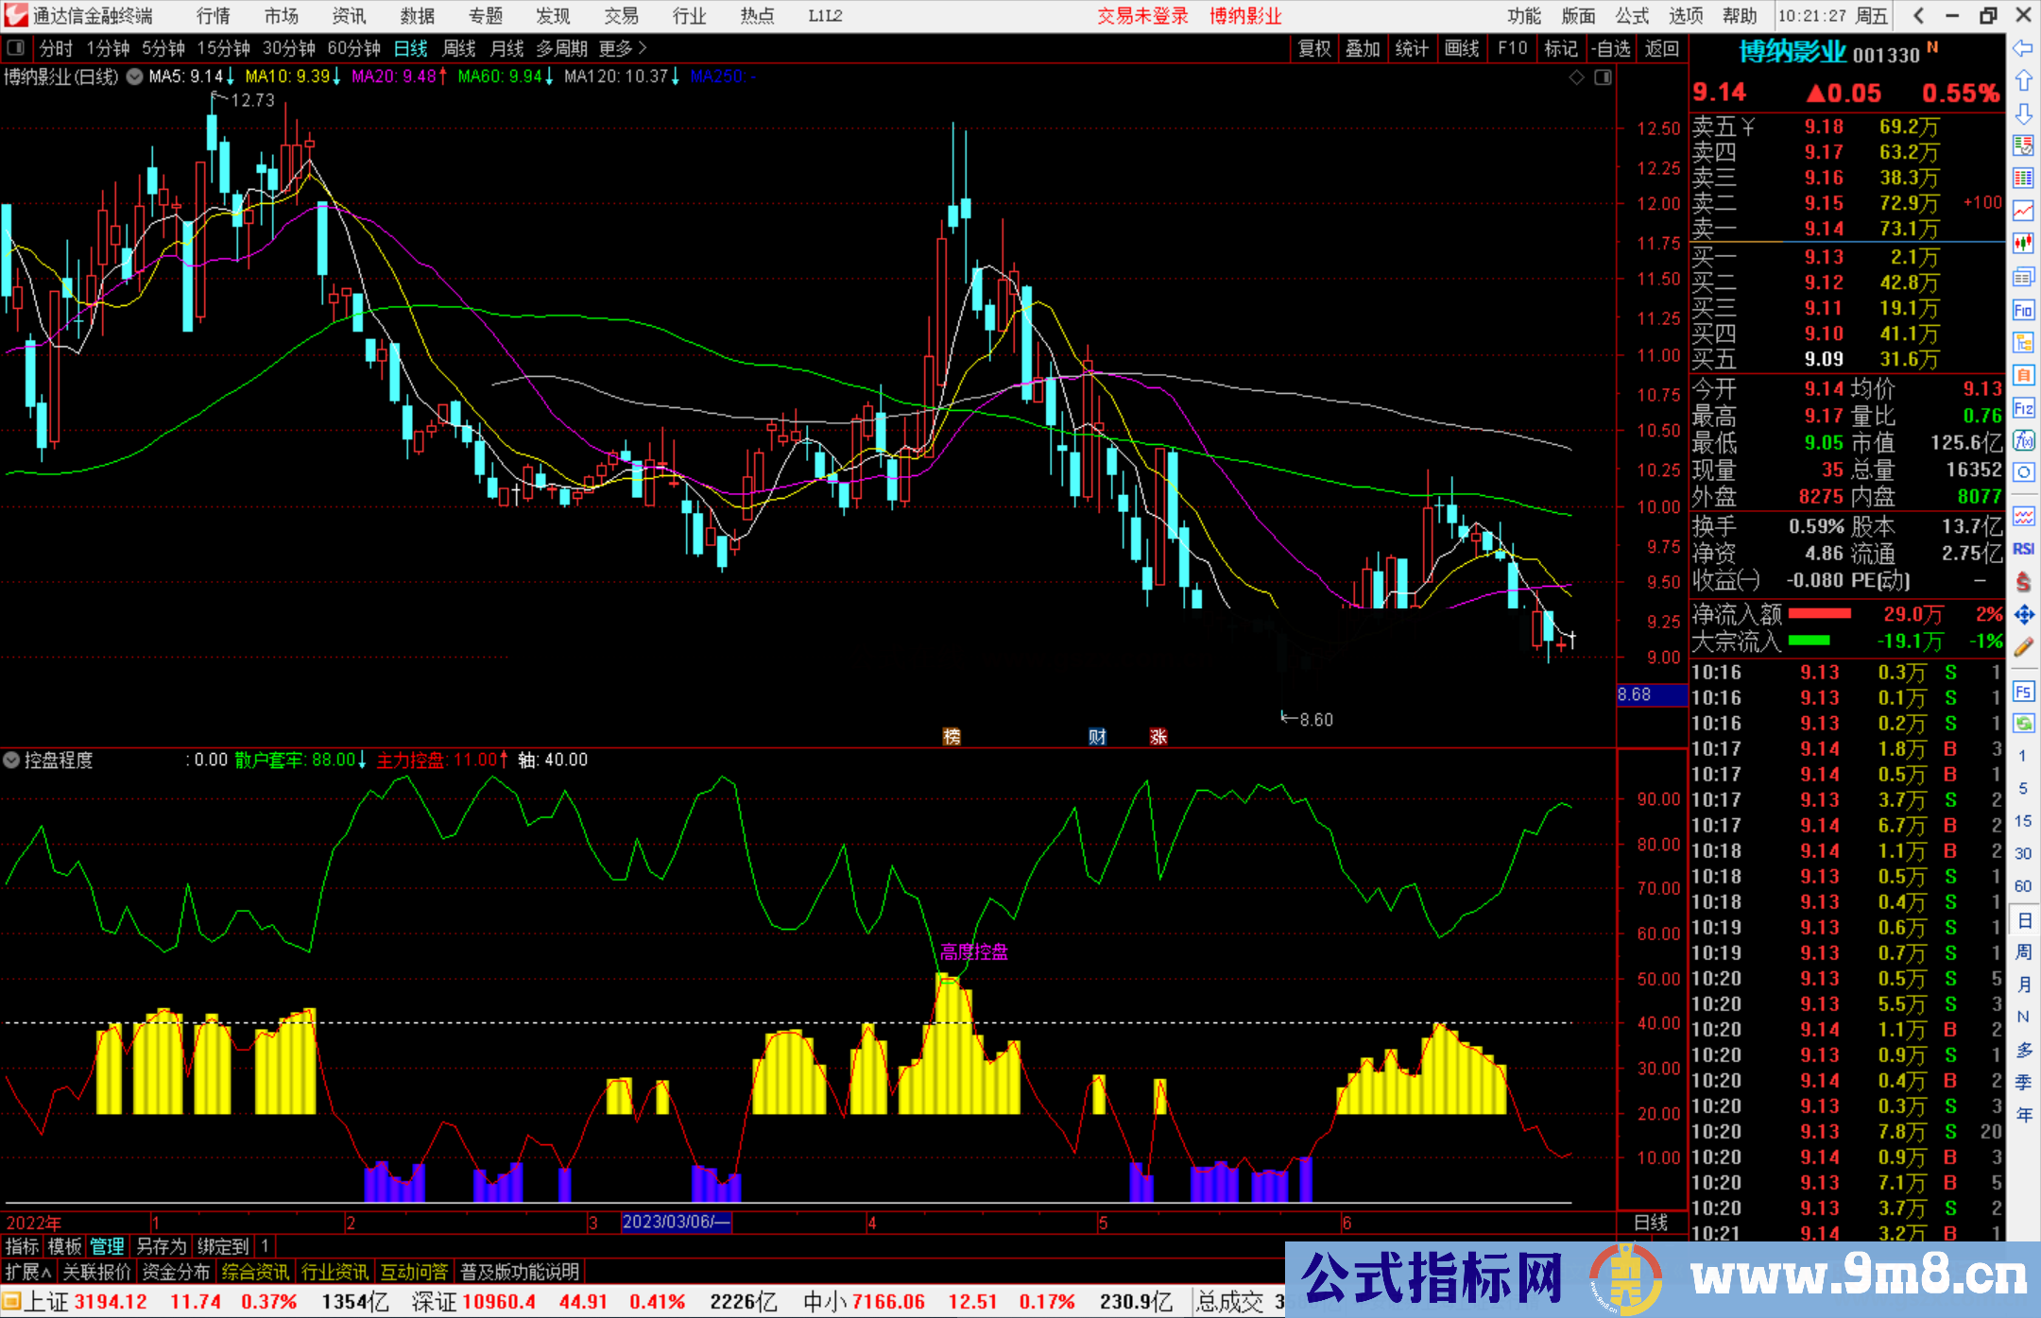Click the candlestick chart sidebar icon
Image resolution: width=2041 pixels, height=1318 pixels.
pyautogui.click(x=2023, y=243)
